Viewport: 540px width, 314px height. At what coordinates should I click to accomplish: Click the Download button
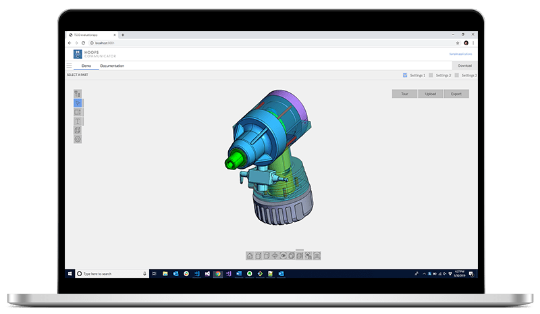click(464, 66)
